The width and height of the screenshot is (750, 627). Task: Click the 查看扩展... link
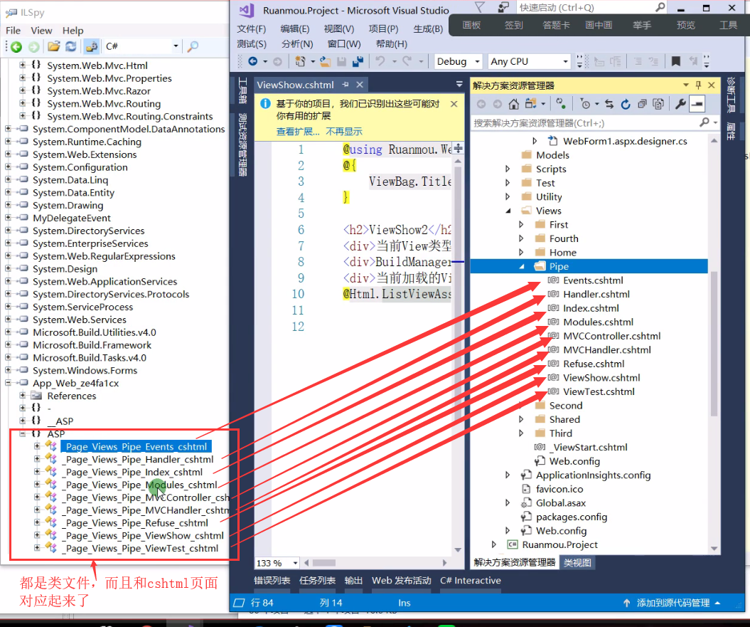point(298,132)
